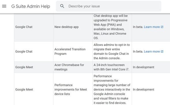
Task: Open the hamburger main menu
Action: (4, 6)
